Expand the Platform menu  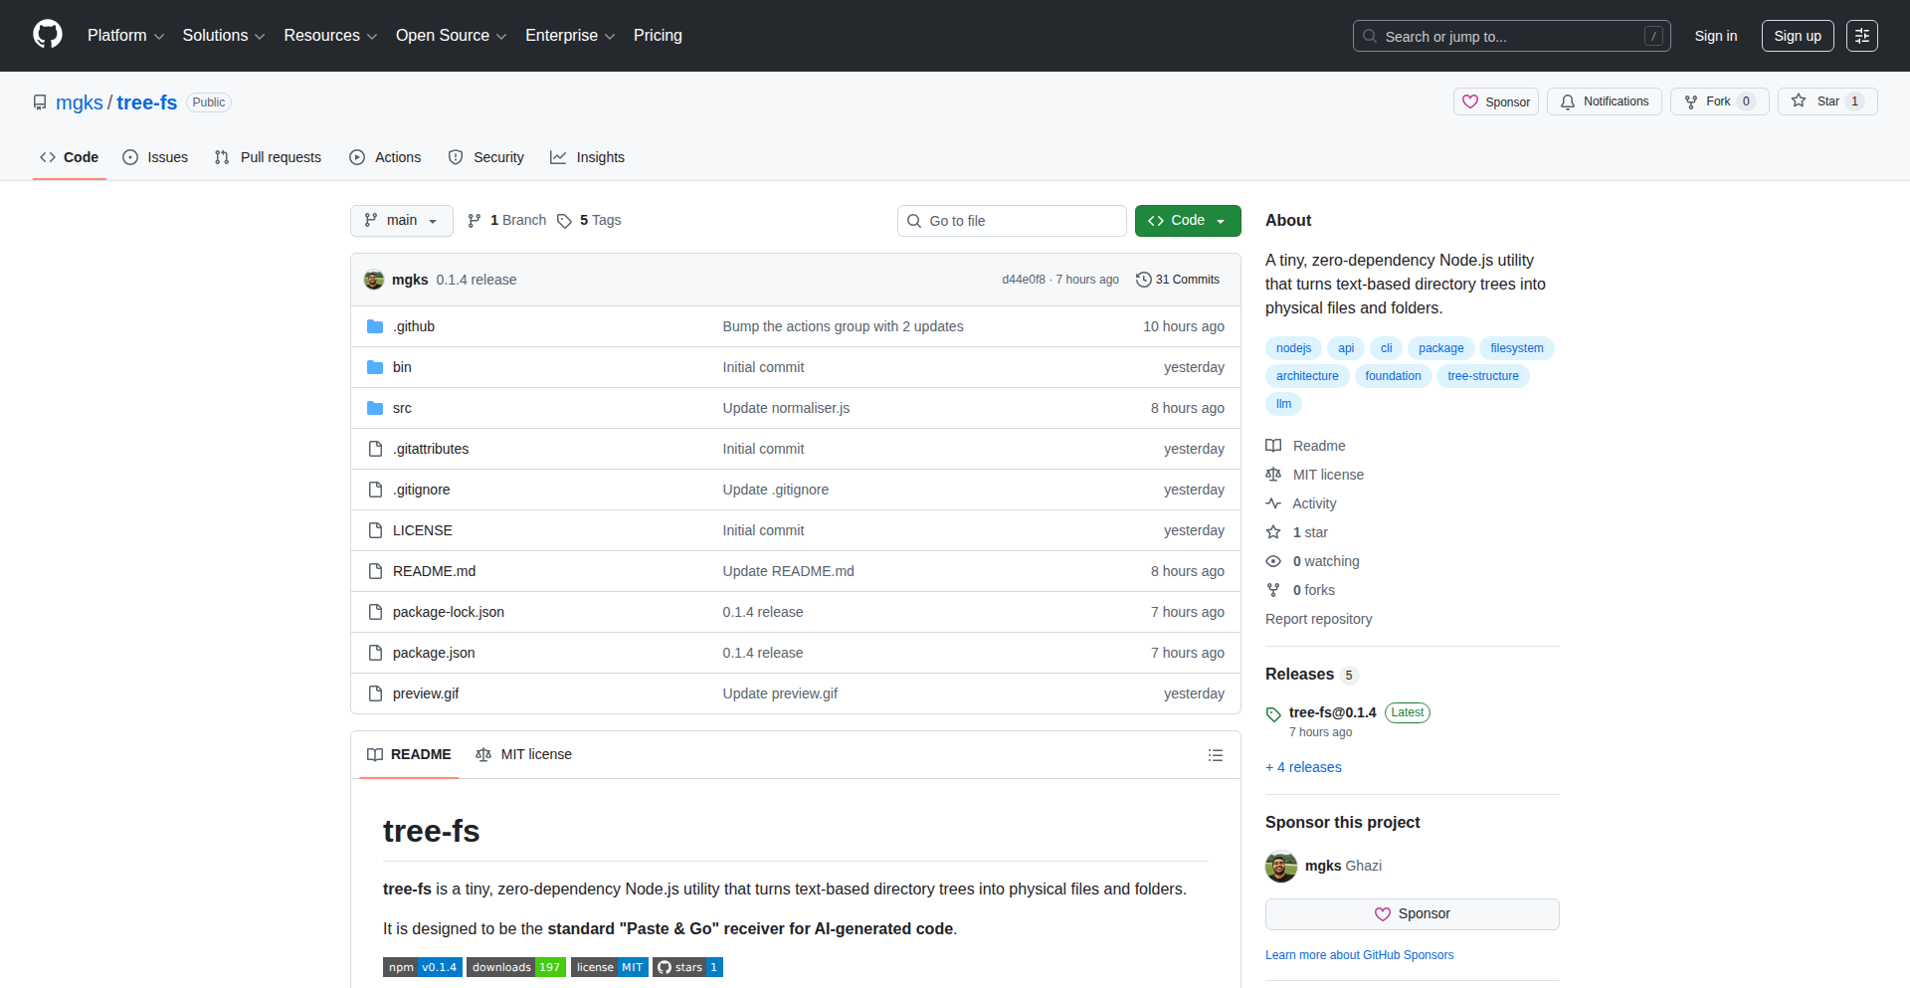pos(125,36)
